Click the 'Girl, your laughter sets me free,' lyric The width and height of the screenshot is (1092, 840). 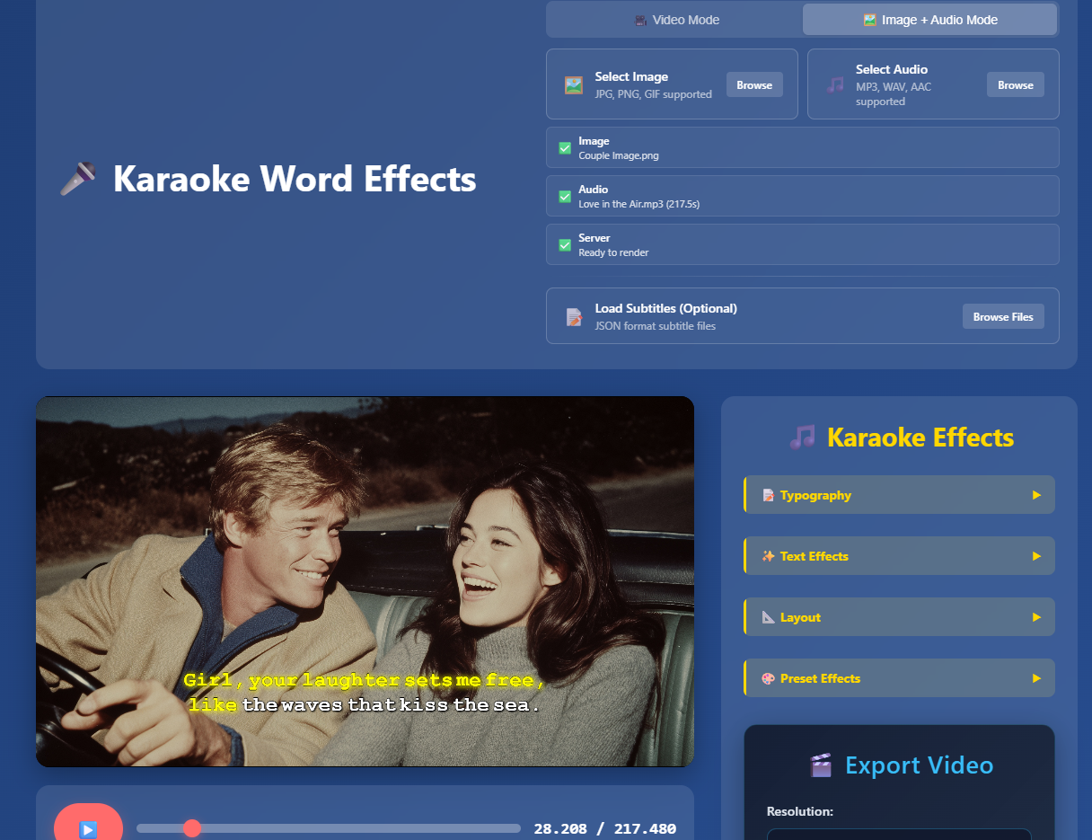[364, 680]
